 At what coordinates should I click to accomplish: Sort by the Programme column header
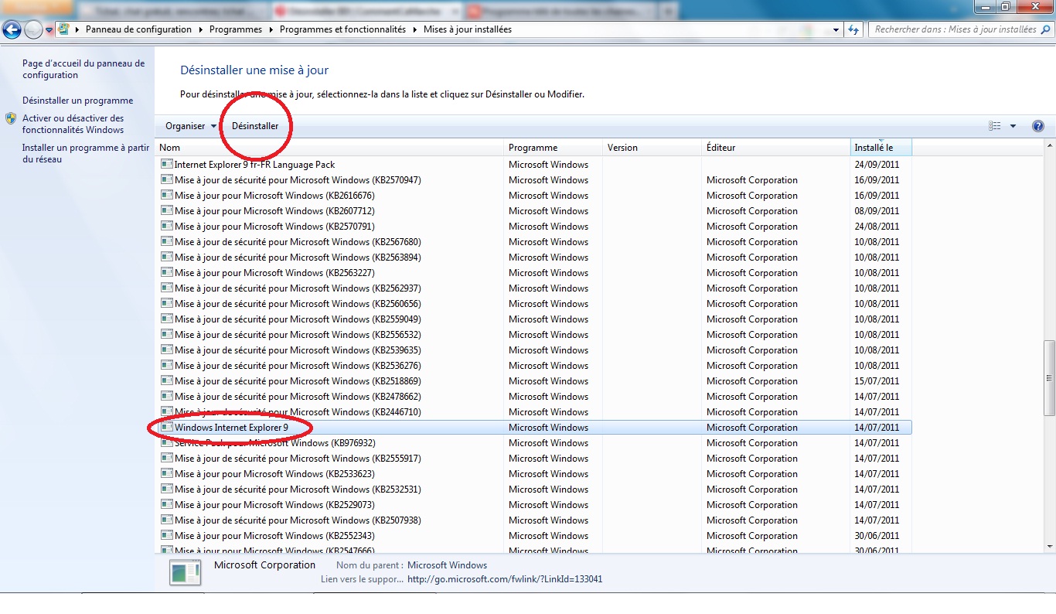(554, 148)
